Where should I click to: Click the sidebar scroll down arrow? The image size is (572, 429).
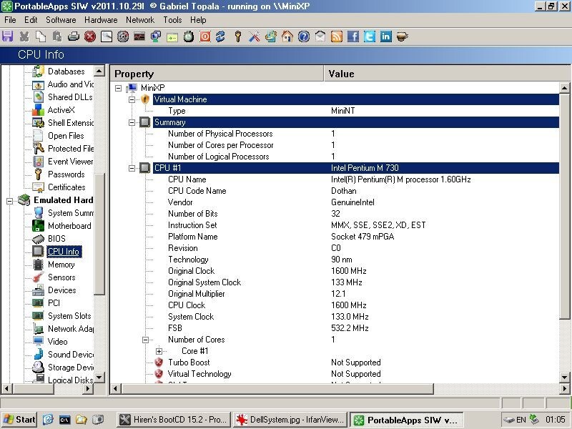click(x=99, y=377)
